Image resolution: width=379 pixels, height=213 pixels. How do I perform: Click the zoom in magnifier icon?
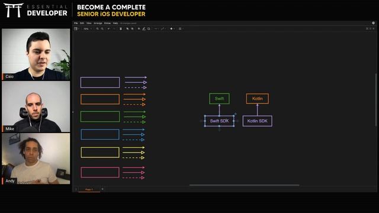pos(97,29)
